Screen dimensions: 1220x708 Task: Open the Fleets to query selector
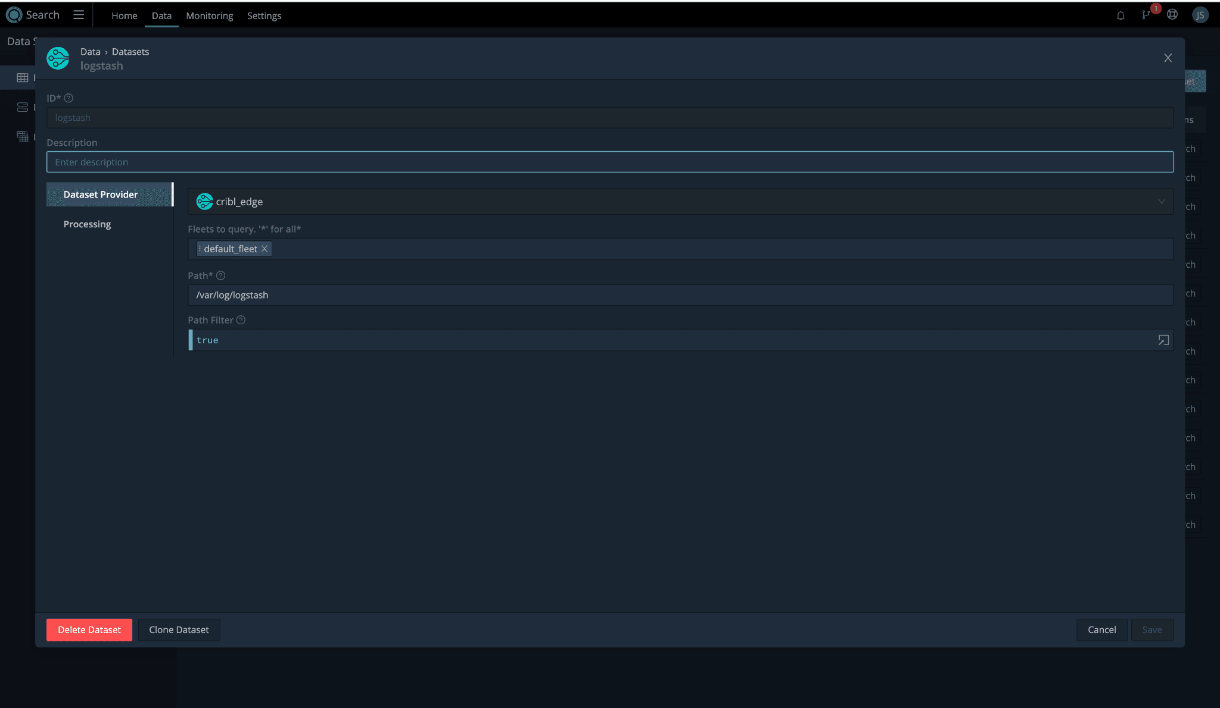715,249
